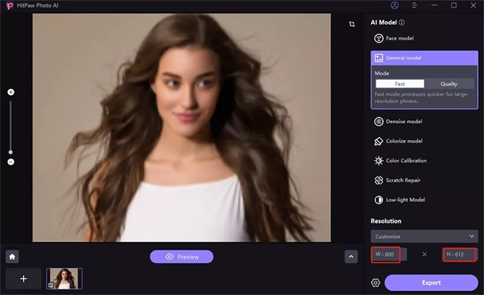Go to home screen via house icon

click(12, 256)
